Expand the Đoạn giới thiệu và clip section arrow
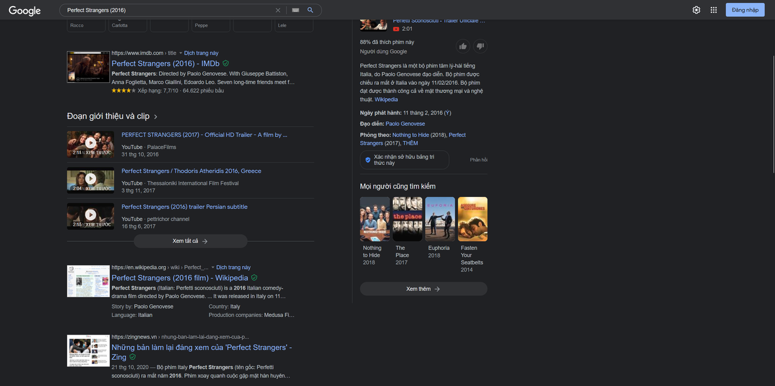Image resolution: width=775 pixels, height=386 pixels. tap(156, 116)
